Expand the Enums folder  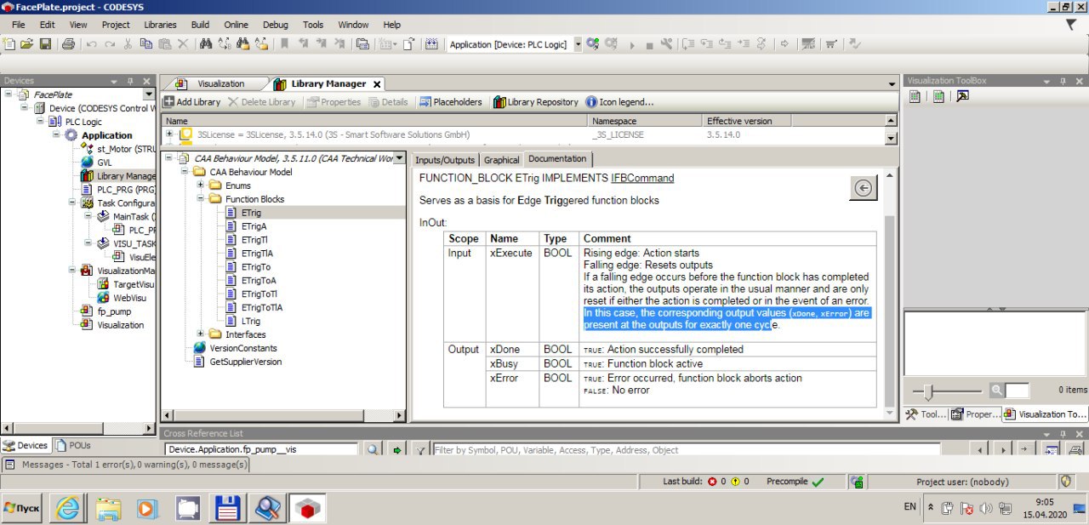(x=200, y=185)
